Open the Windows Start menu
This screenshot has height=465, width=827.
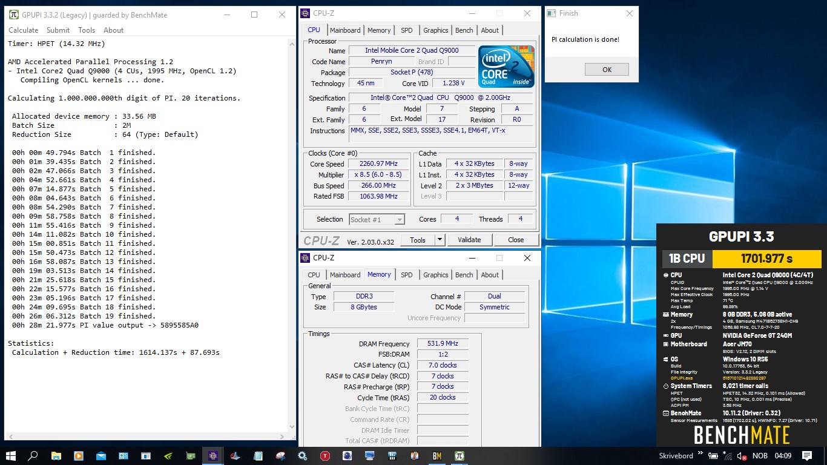[11, 456]
